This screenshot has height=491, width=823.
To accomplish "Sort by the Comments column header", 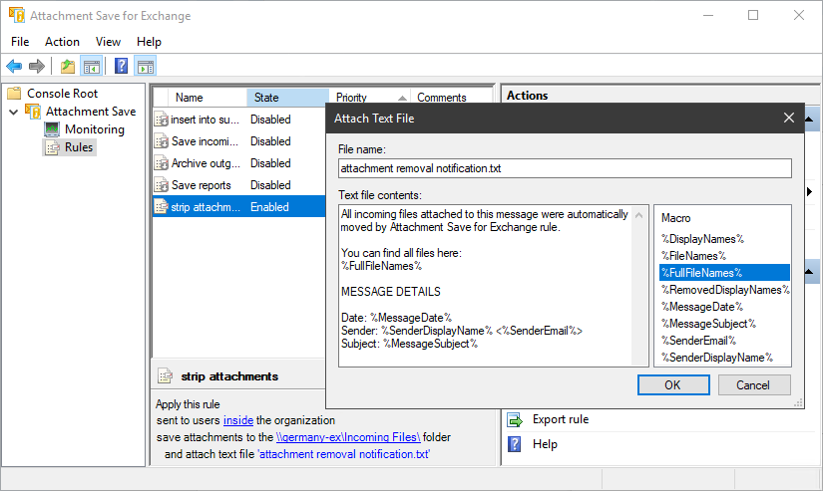I will (x=450, y=98).
